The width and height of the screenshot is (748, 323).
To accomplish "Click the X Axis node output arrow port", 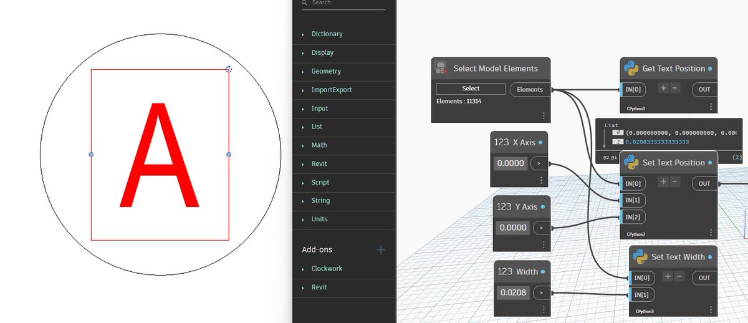I will 539,164.
